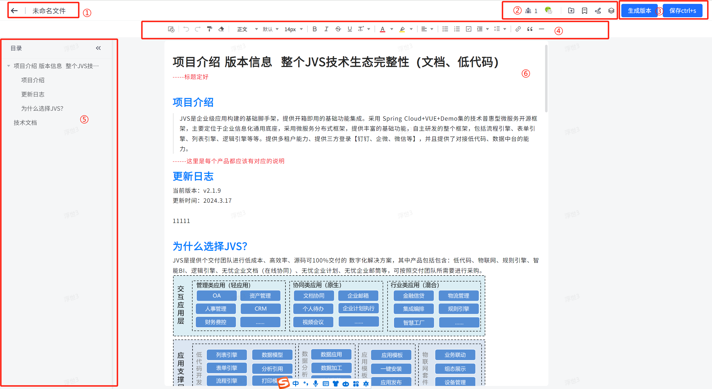This screenshot has height=389, width=712.
Task: Insert horizontal divider line
Action: 541,29
